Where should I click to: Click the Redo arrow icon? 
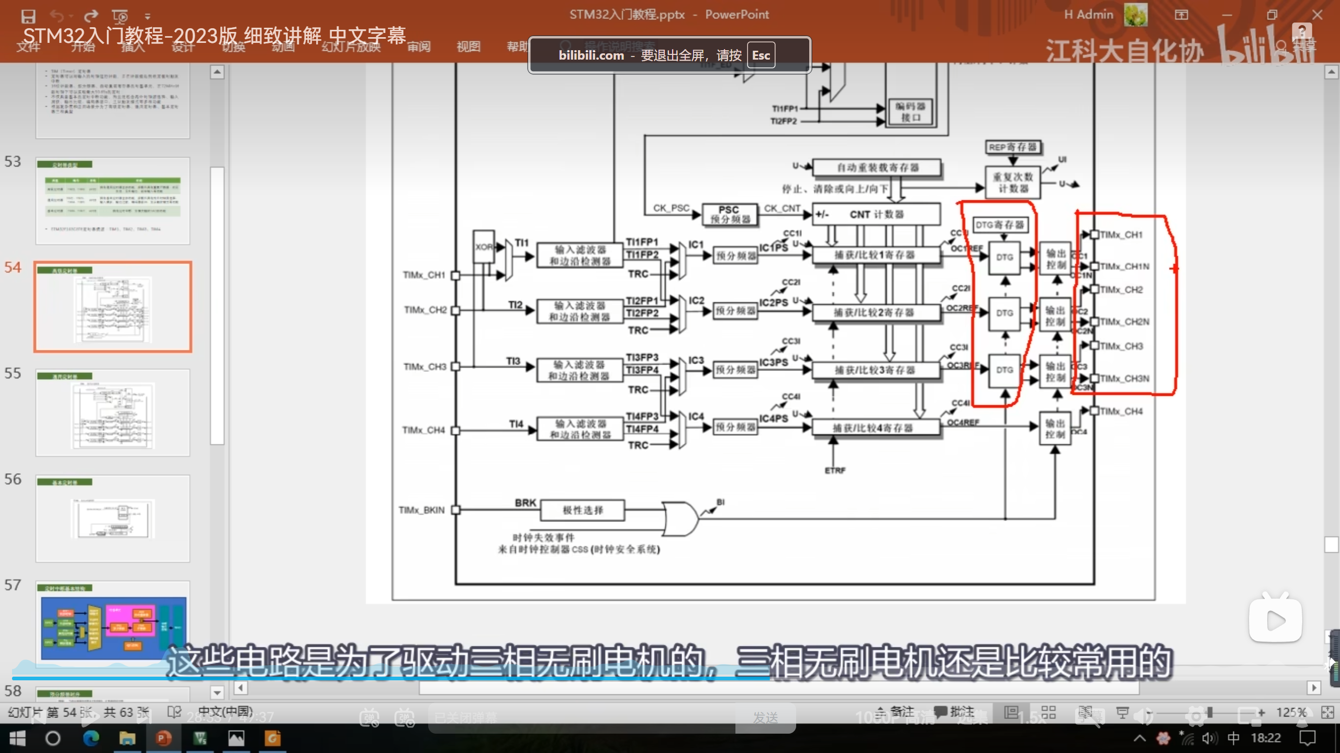(x=91, y=16)
